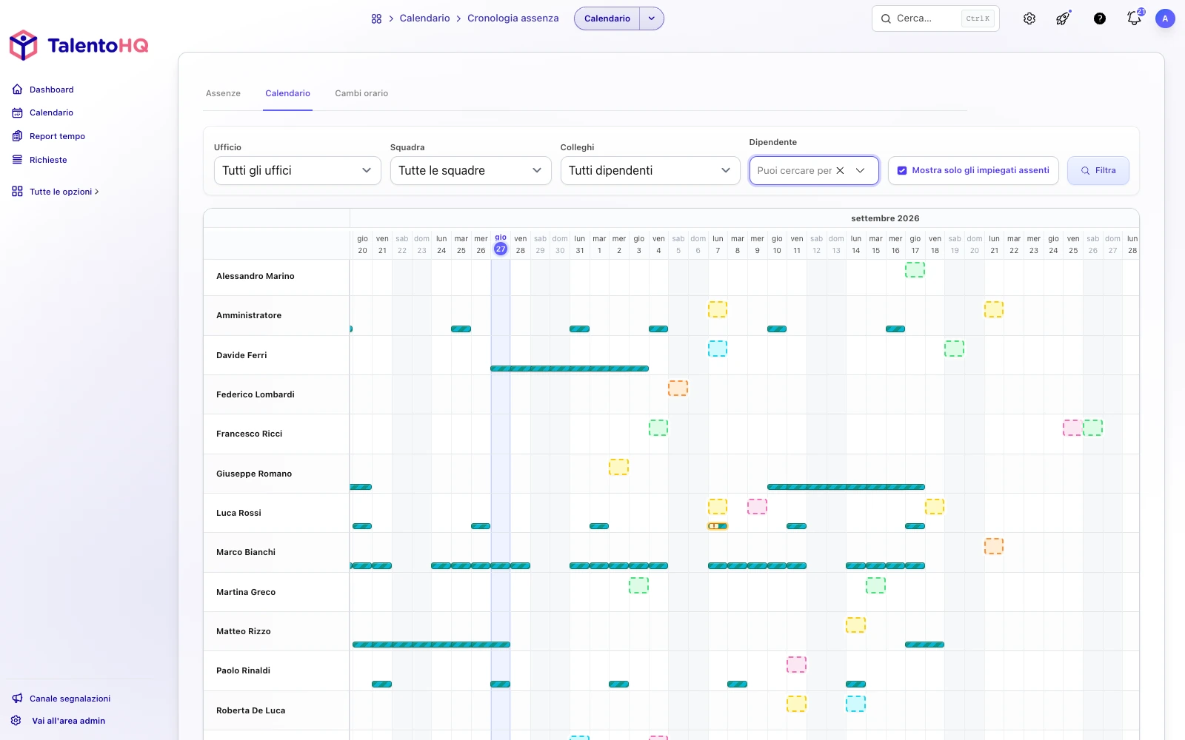Open the Colleghi dropdown
The image size is (1185, 740).
click(650, 170)
